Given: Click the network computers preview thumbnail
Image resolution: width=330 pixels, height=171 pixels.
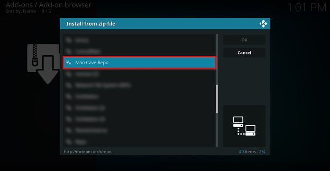Looking at the screenshot, I should (x=244, y=126).
